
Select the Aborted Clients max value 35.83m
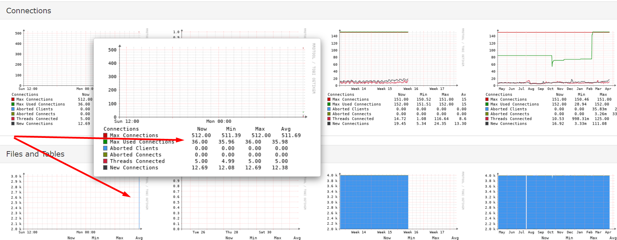[x=600, y=109]
